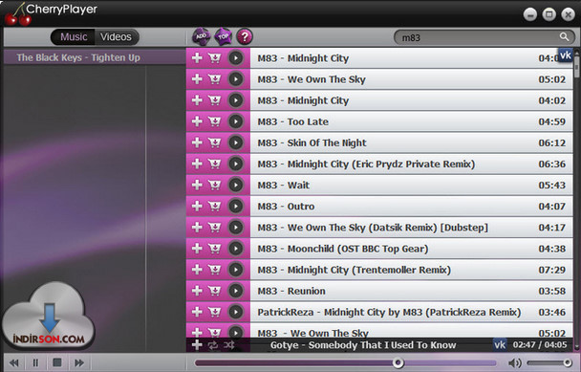Switch to the Videos tab
Screen dimensions: 581x372
(117, 37)
